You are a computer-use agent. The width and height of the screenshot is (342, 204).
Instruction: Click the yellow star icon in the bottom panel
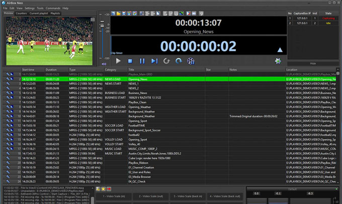point(103,189)
